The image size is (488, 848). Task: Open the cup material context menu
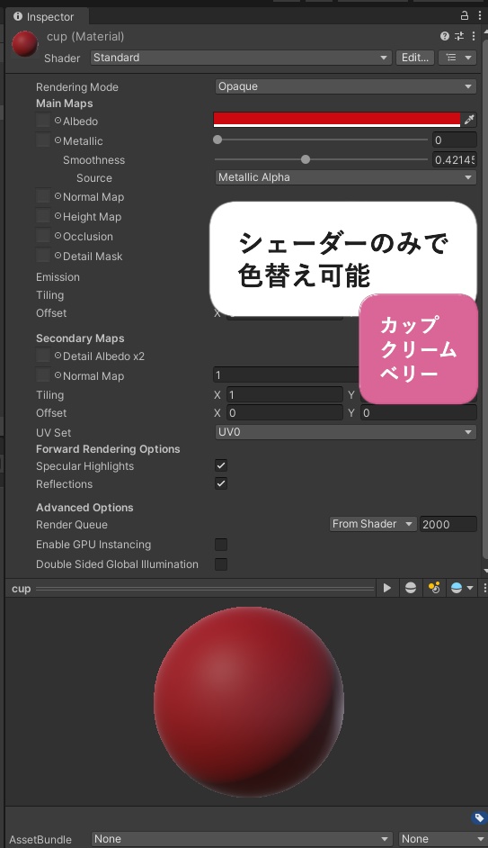[x=474, y=36]
